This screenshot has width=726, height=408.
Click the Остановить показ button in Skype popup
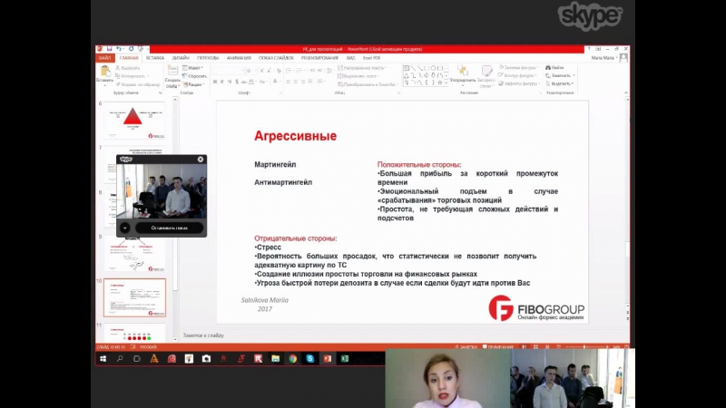[170, 228]
